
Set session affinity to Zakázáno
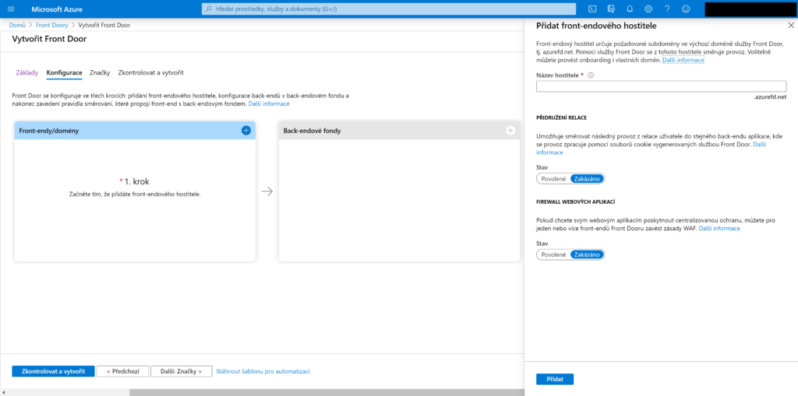pos(587,178)
